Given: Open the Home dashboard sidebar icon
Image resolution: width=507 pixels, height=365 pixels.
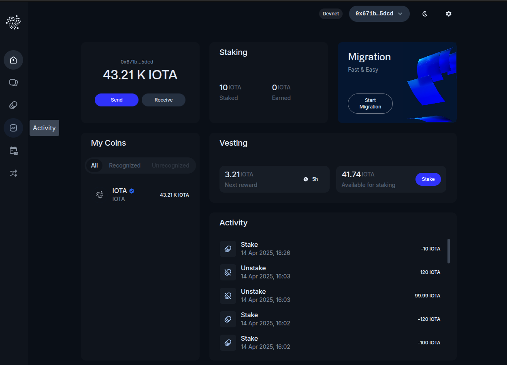Looking at the screenshot, I should (13, 60).
